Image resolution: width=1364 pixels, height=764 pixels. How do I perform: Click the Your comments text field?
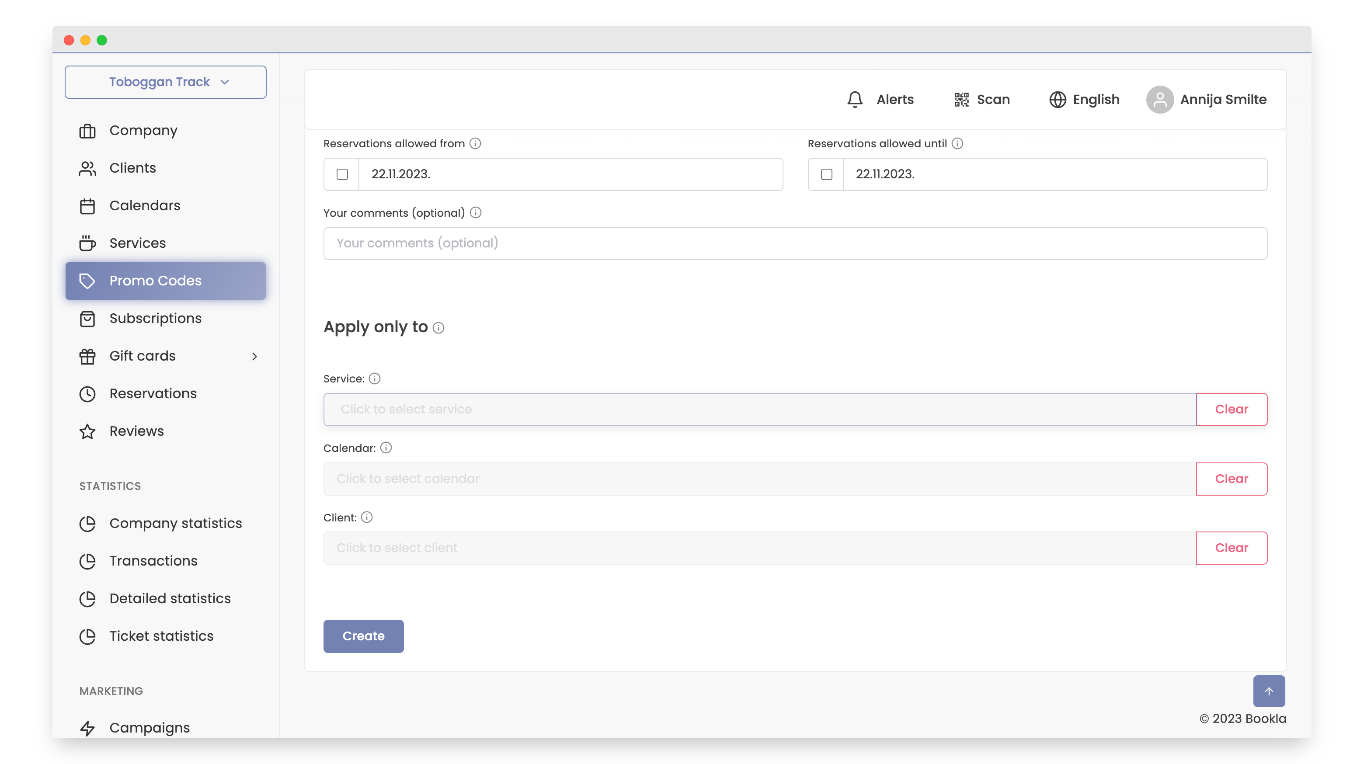(x=795, y=243)
